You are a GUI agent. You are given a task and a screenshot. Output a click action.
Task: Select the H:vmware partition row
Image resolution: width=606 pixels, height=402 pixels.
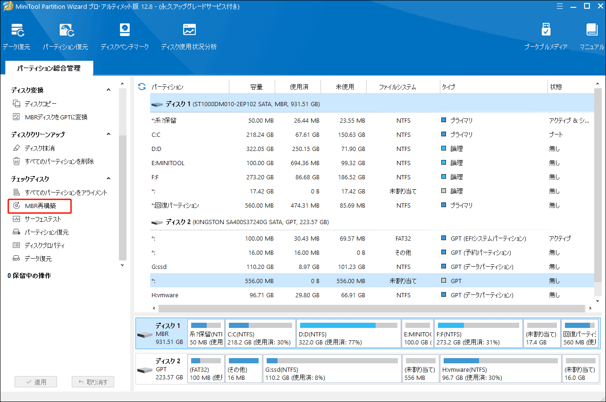(372, 295)
